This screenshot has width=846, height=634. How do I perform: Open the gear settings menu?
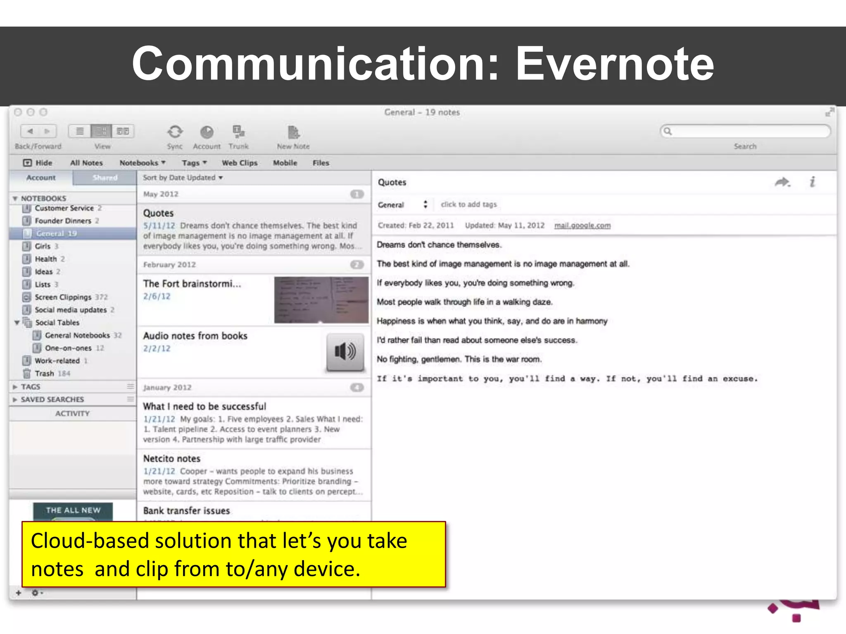click(x=36, y=593)
